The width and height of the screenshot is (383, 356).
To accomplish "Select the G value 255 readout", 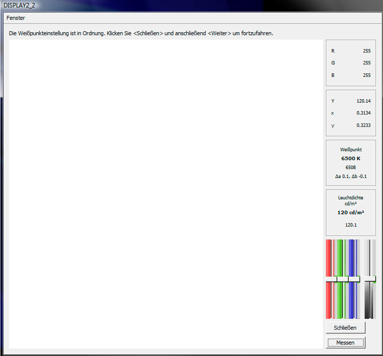I will tap(366, 63).
